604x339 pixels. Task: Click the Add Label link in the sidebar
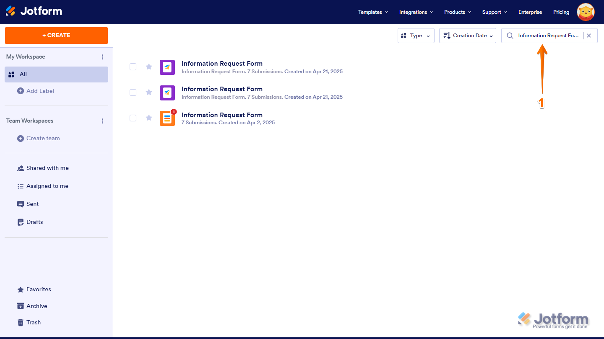click(40, 91)
